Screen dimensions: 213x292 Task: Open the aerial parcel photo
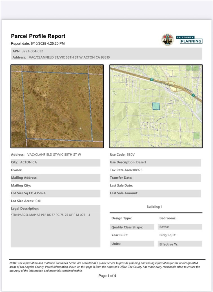coord(57,106)
